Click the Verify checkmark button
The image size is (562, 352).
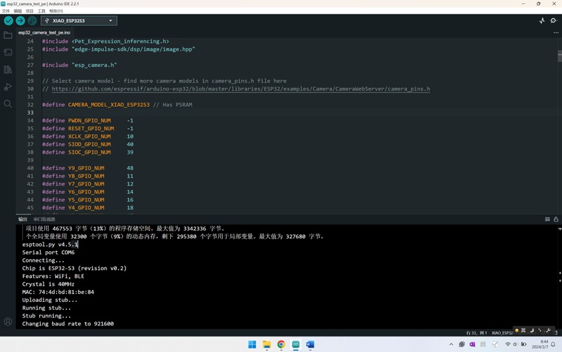[x=8, y=21]
